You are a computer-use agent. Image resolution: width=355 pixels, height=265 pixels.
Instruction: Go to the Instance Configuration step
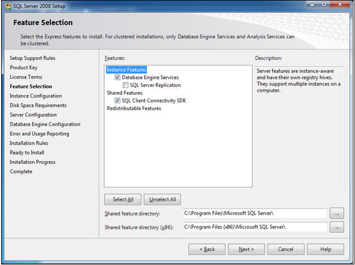pos(36,96)
